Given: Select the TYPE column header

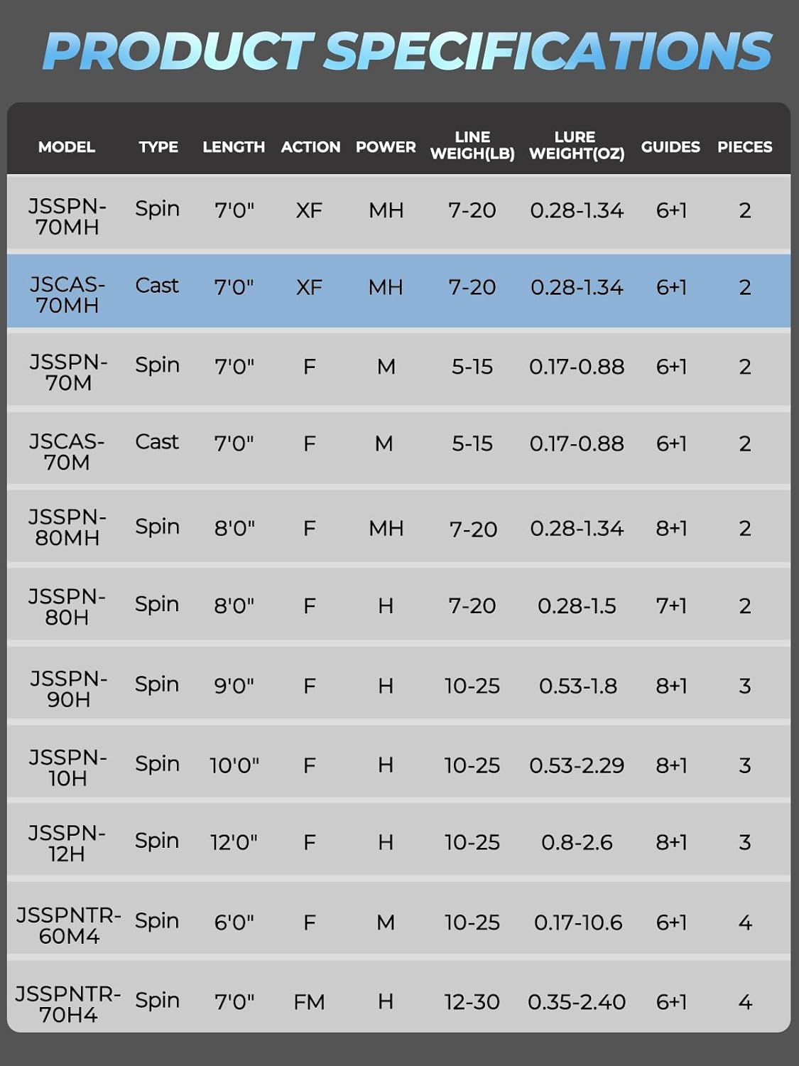Looking at the screenshot, I should point(158,147).
